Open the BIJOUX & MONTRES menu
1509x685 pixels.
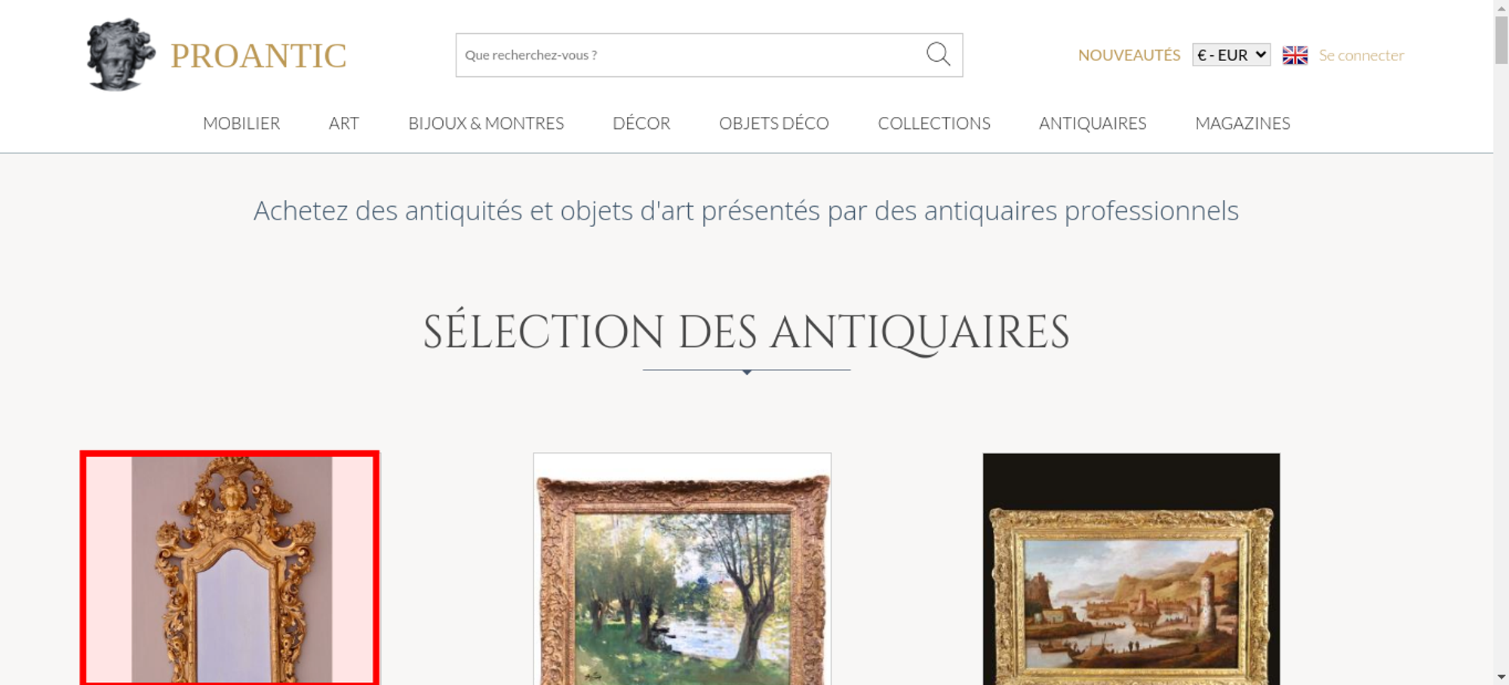pos(486,123)
